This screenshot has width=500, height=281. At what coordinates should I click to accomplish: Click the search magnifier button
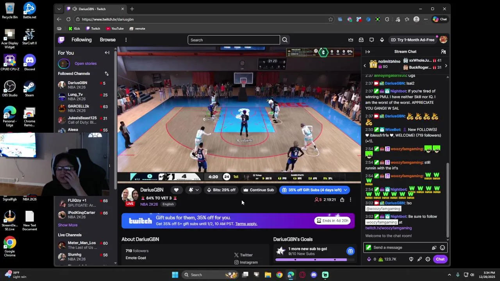[x=285, y=40]
